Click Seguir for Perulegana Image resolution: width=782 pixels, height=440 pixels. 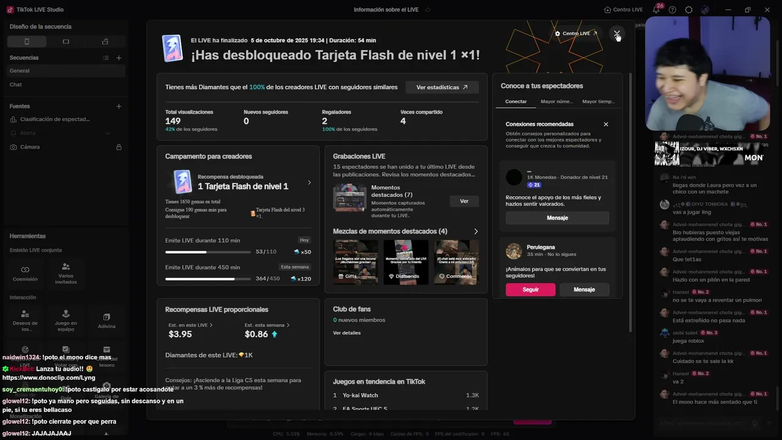click(530, 290)
